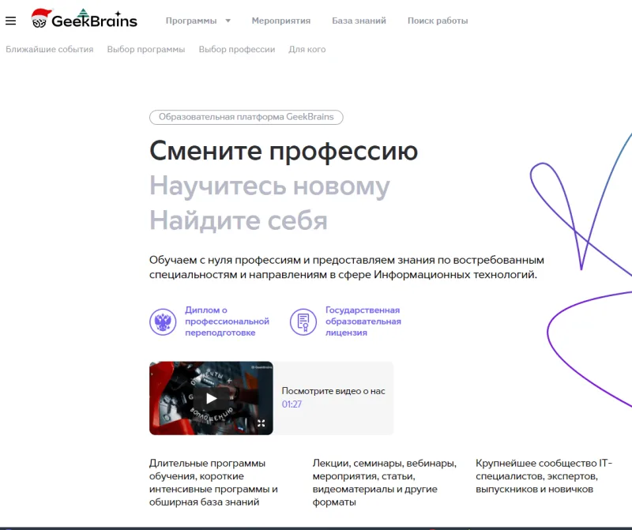Click the Найдите себя heading
Screen dimensions: 632x530
[x=239, y=221]
